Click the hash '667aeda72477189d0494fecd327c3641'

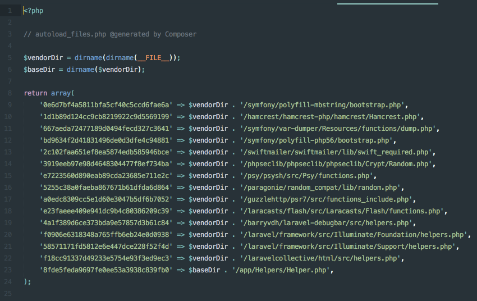[x=106, y=129]
